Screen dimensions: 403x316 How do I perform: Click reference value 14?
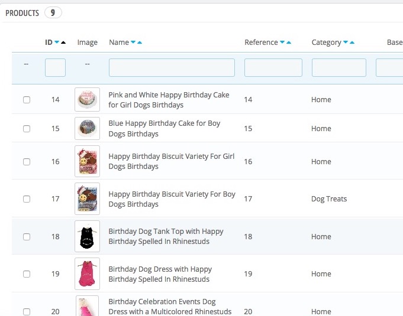point(248,99)
